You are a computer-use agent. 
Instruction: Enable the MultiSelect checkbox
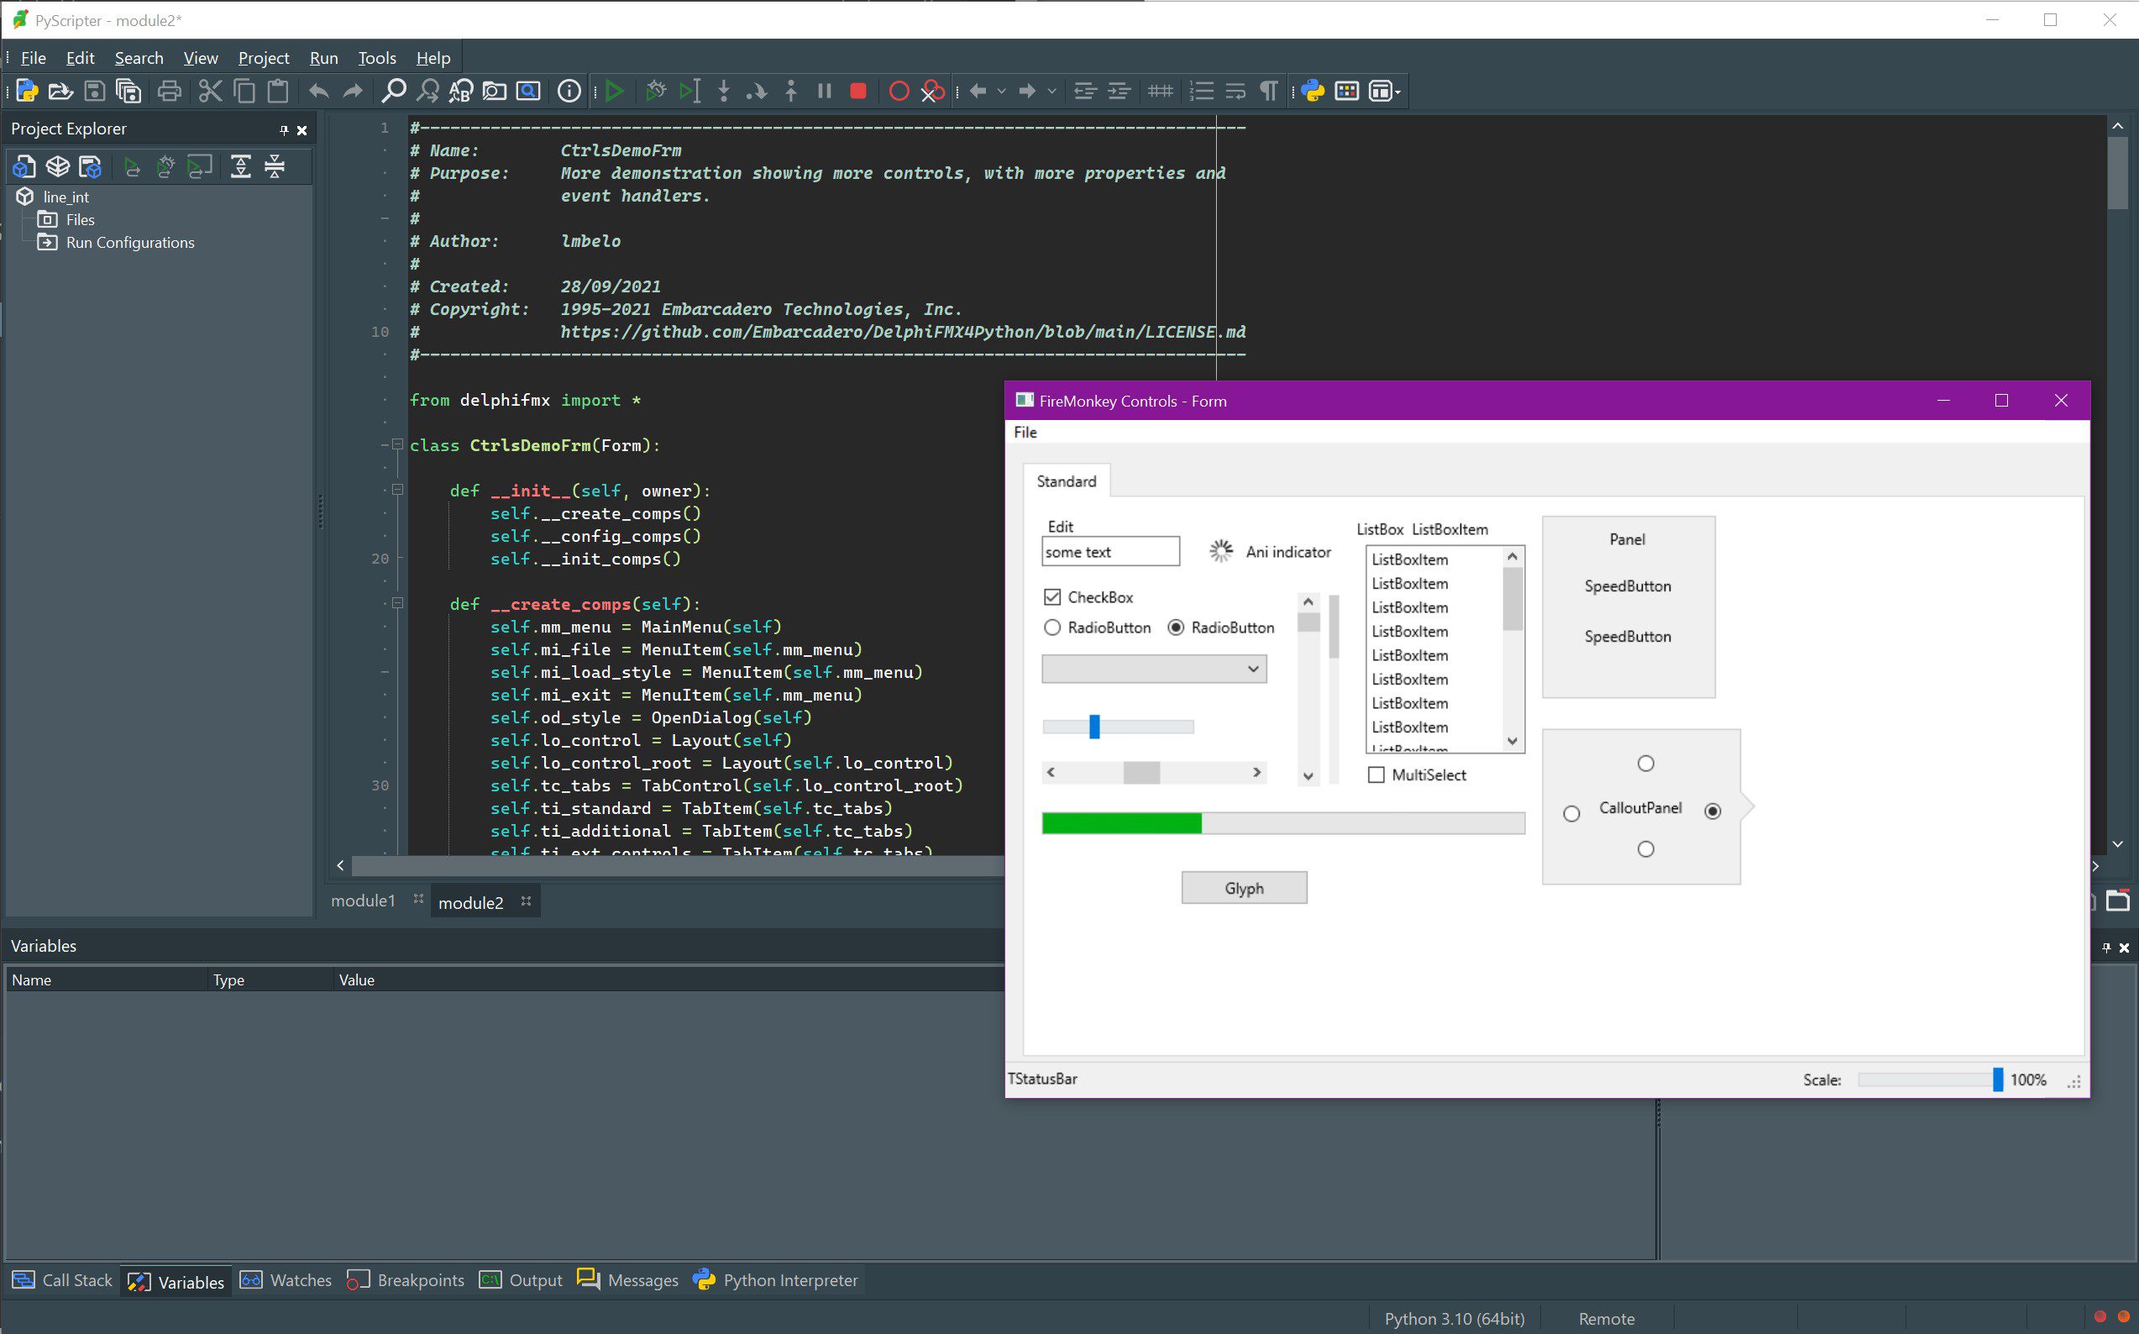pos(1376,775)
